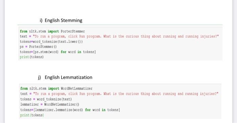237x123 pixels.
Task: Click the 'from' keyword in the lemmatization cell
Action: click(x=24, y=89)
